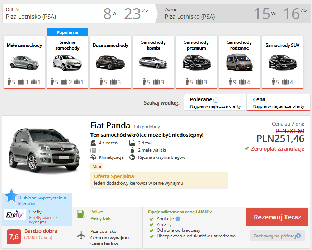Click the gearbox icon by Ręczna skrzynia biegów
This screenshot has width=312, height=250.
[132, 157]
